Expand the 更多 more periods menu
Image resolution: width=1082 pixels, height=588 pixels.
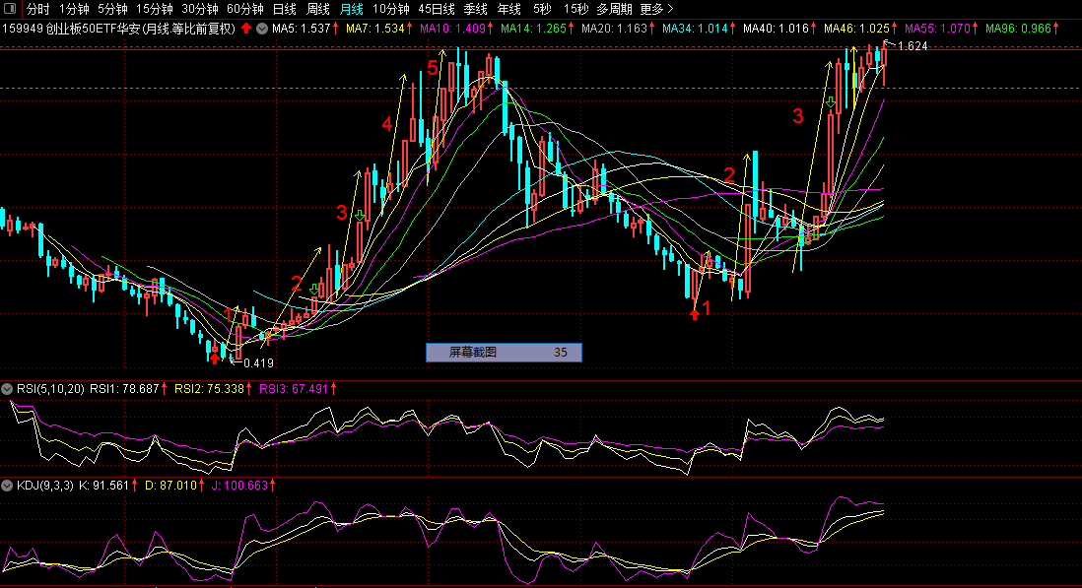pos(656,9)
